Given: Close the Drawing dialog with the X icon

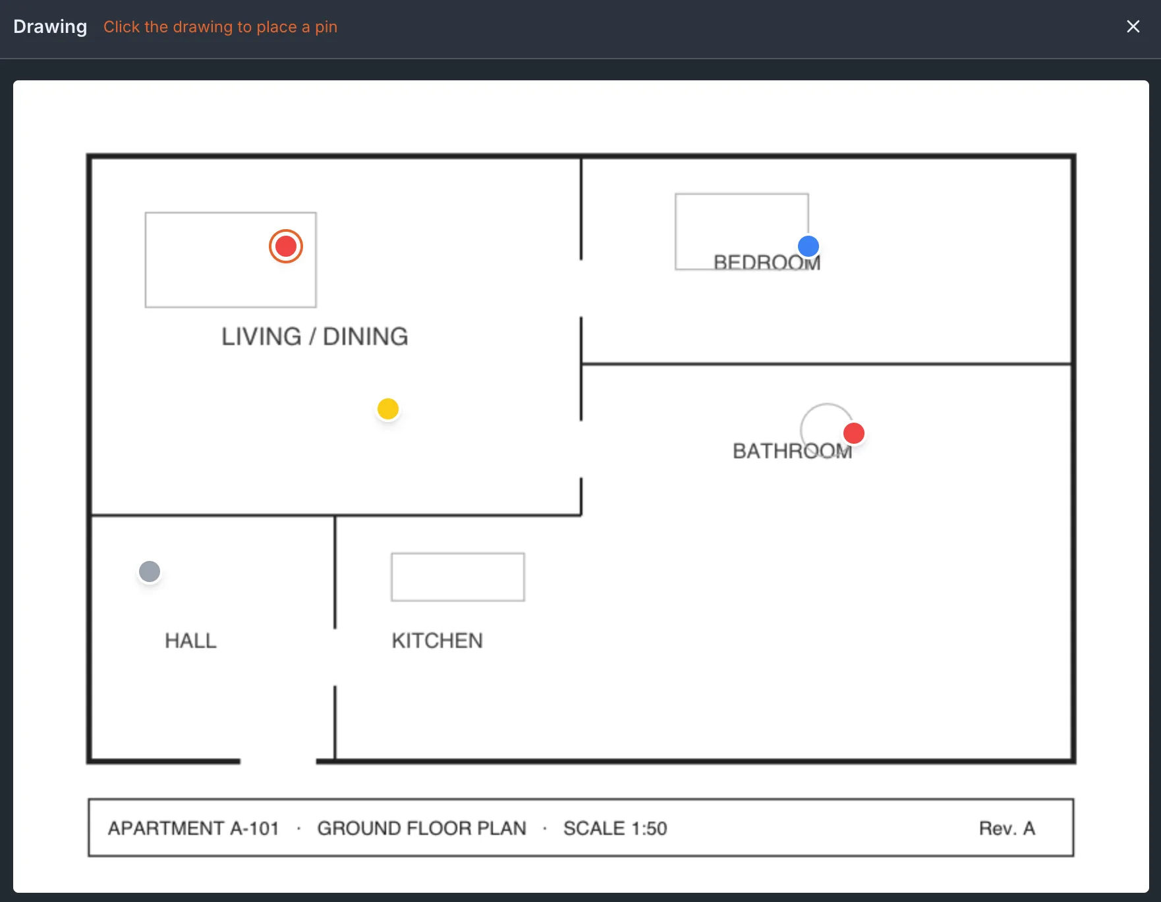Looking at the screenshot, I should 1133,26.
